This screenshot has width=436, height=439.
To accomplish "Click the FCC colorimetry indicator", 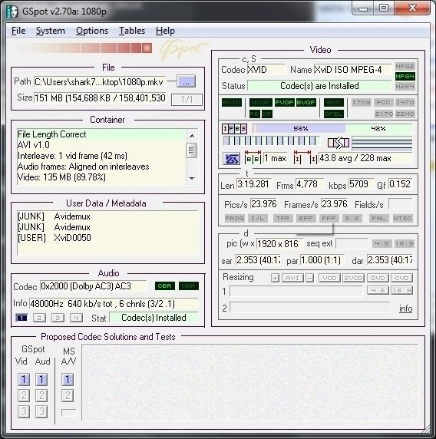I will 383,102.
